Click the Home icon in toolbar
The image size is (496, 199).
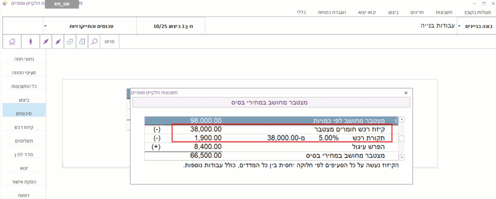pos(12,42)
